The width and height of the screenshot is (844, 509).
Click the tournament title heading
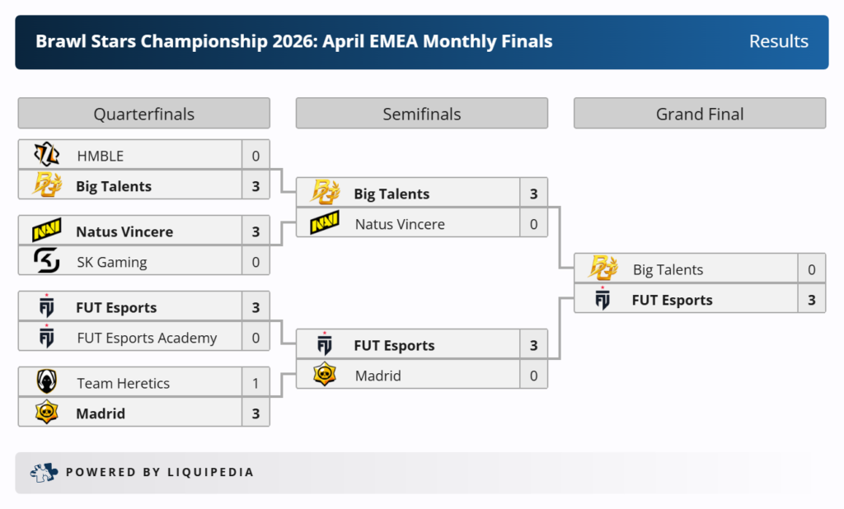[294, 41]
